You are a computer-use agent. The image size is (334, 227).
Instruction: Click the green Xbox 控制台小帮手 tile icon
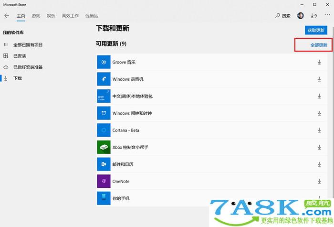point(104,147)
